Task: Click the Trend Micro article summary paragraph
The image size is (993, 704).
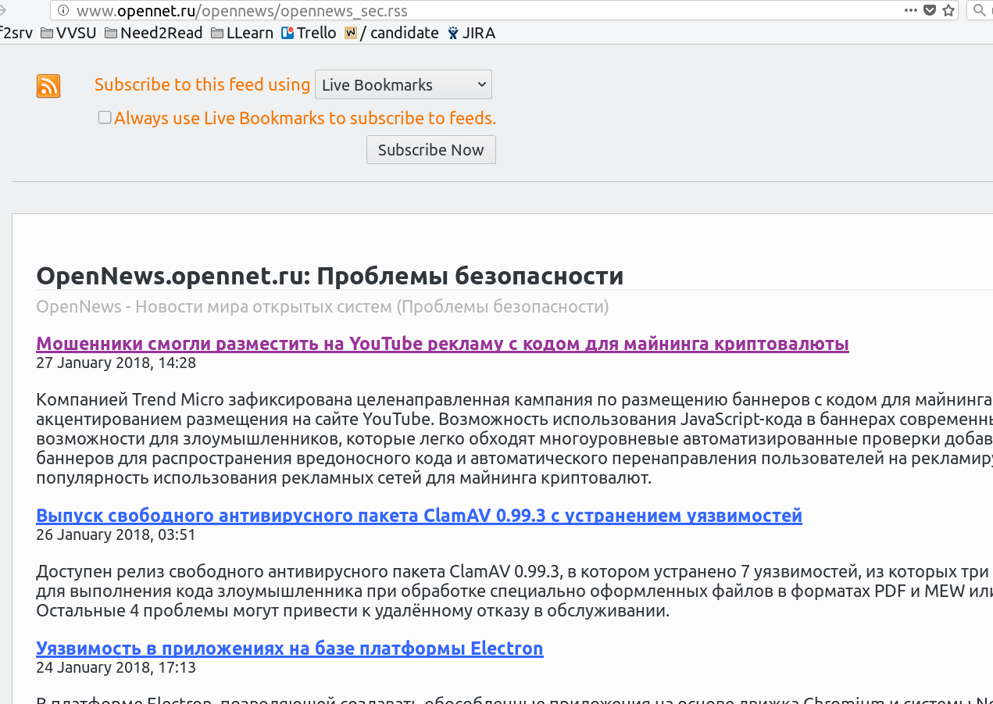Action: 514,439
